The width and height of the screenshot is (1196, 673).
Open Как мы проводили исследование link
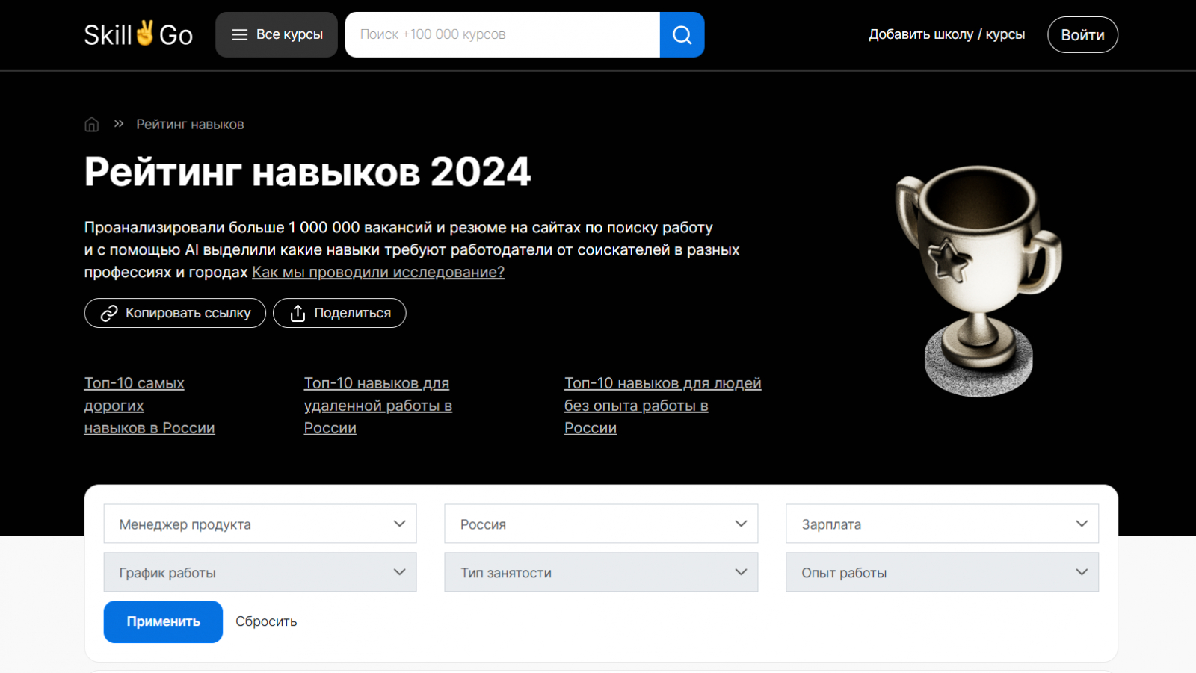click(x=378, y=272)
